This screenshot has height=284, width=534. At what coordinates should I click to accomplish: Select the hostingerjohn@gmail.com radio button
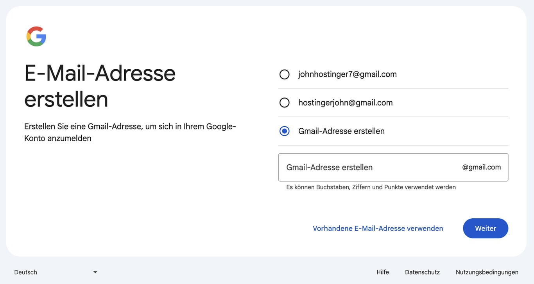[284, 102]
